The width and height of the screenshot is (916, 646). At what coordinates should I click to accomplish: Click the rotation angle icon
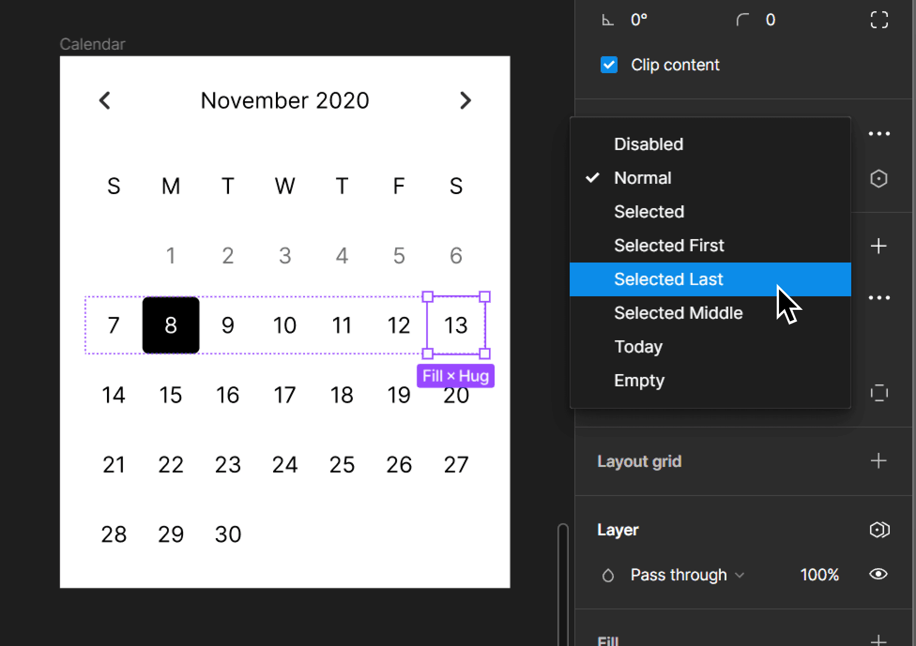(608, 20)
